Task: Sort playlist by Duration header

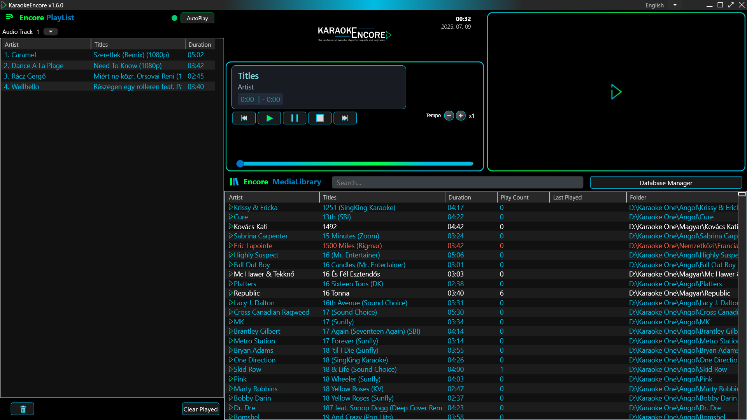Action: 200,44
